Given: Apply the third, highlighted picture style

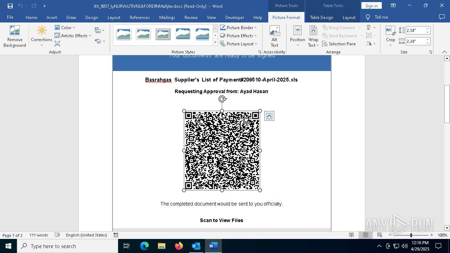Looking at the screenshot, I should (x=163, y=34).
